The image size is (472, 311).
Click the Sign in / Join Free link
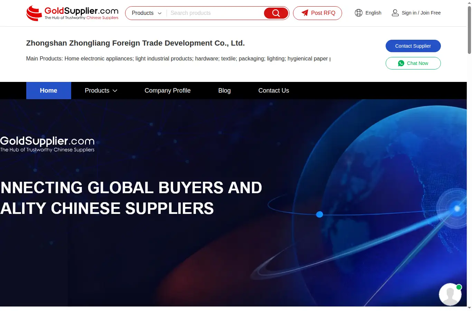421,13
